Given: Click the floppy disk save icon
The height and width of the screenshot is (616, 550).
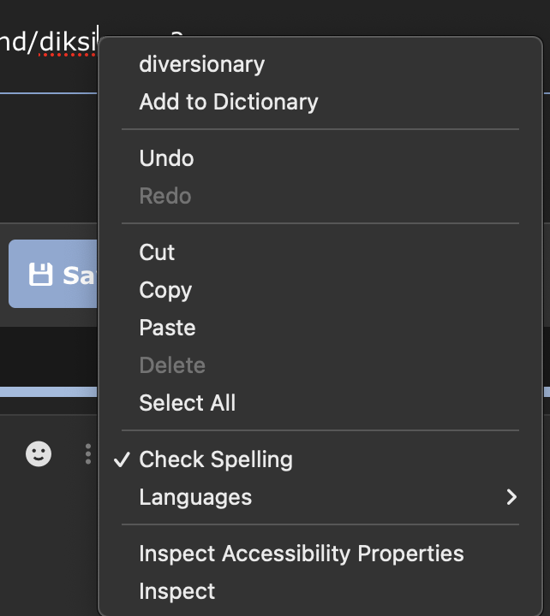Looking at the screenshot, I should (x=40, y=275).
